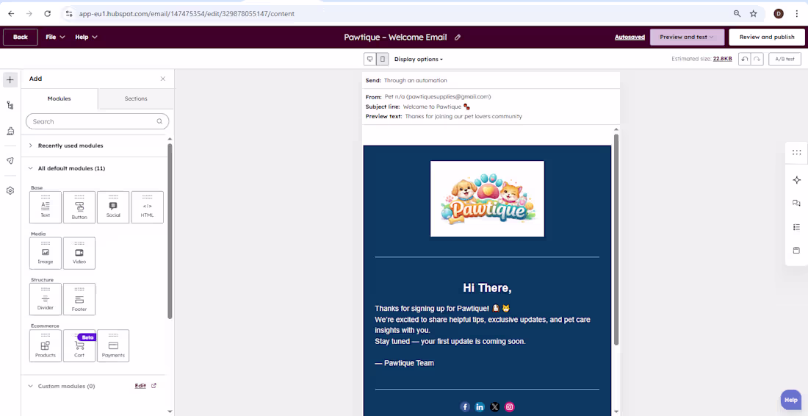Add a Video module
This screenshot has height=416, width=808.
pos(79,253)
